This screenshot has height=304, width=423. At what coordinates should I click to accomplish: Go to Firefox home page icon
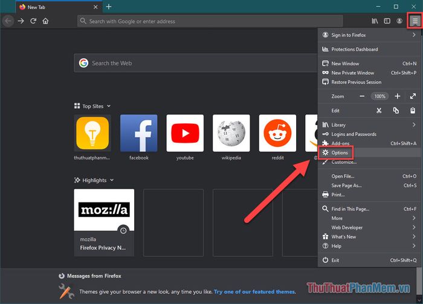click(46, 21)
